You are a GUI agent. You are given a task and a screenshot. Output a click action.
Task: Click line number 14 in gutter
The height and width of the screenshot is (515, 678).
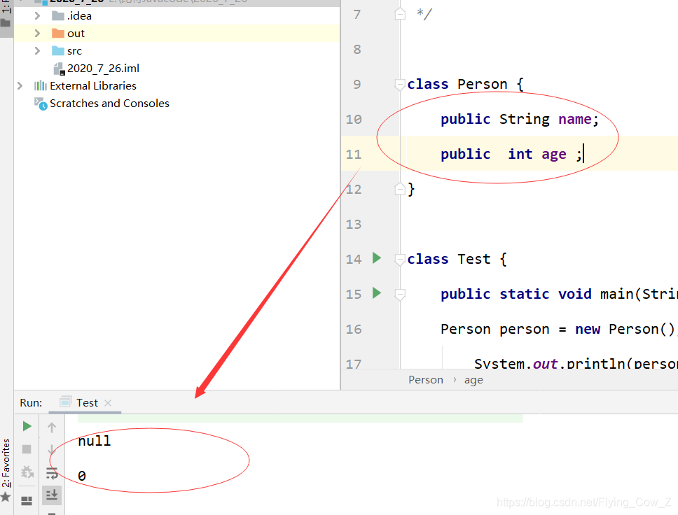[x=354, y=259]
